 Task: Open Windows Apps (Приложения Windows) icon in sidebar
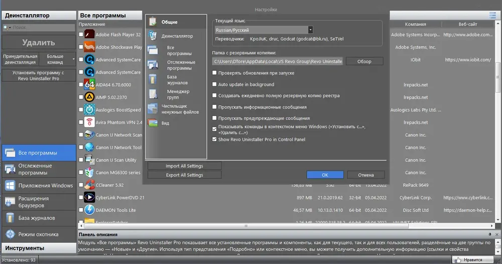[10, 185]
